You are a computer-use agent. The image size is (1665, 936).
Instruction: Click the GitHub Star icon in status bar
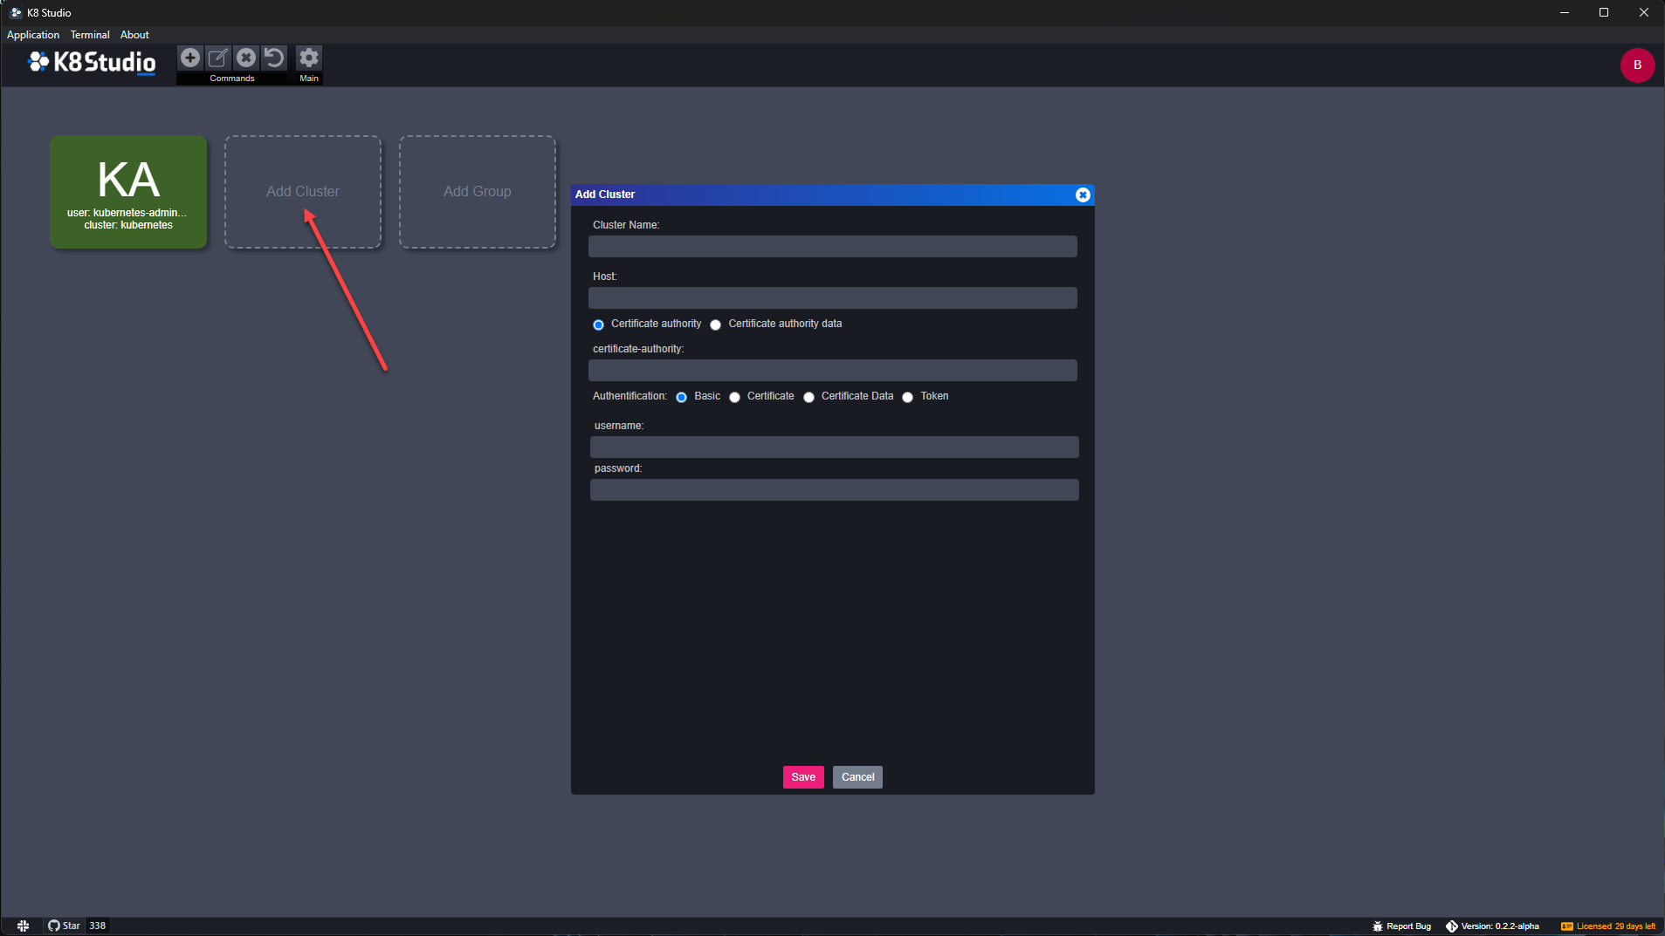click(54, 926)
